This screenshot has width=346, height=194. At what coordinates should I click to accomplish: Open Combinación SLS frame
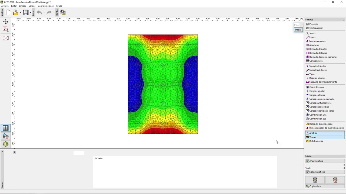[325, 119]
